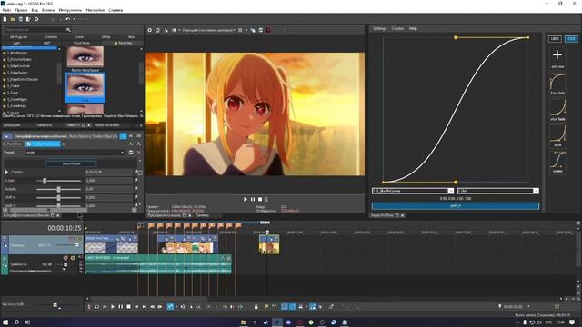Click the animate keyframe icon for Center

coord(135,172)
